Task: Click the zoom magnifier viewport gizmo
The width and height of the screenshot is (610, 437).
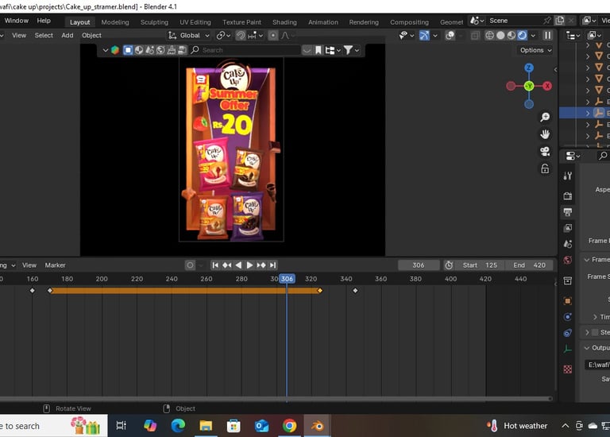Action: pos(545,118)
